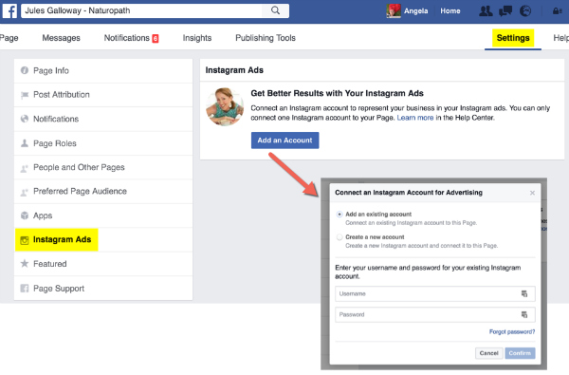Click the Instagram Ads panel heading
The image size is (569, 375).
(234, 70)
